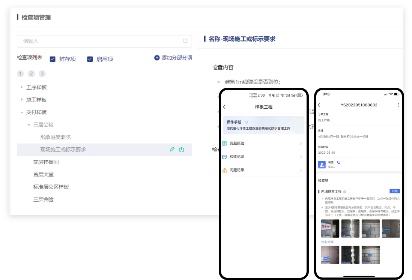Image resolution: width=412 pixels, height=280 pixels.
Task: Click the 施工样板 label in the left tree
Action: coord(36,100)
